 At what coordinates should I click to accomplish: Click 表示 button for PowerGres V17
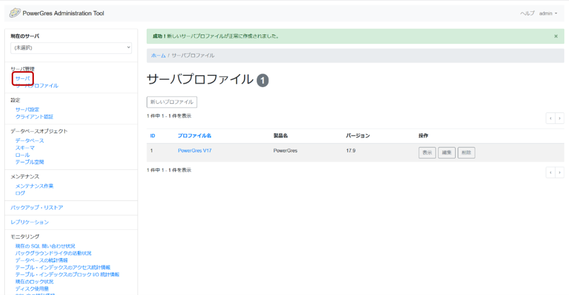point(427,153)
